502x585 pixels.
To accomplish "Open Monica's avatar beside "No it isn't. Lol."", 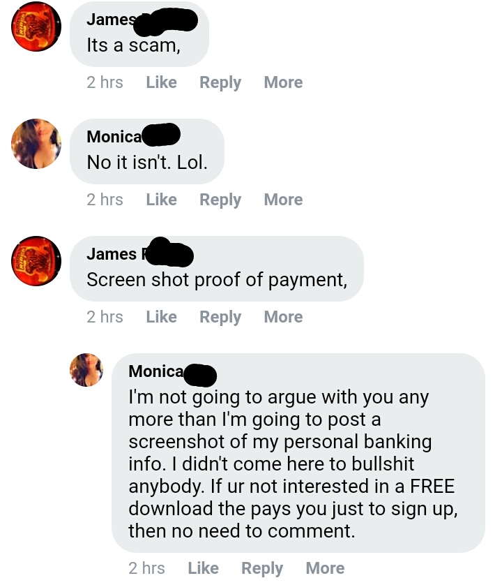I will (36, 144).
